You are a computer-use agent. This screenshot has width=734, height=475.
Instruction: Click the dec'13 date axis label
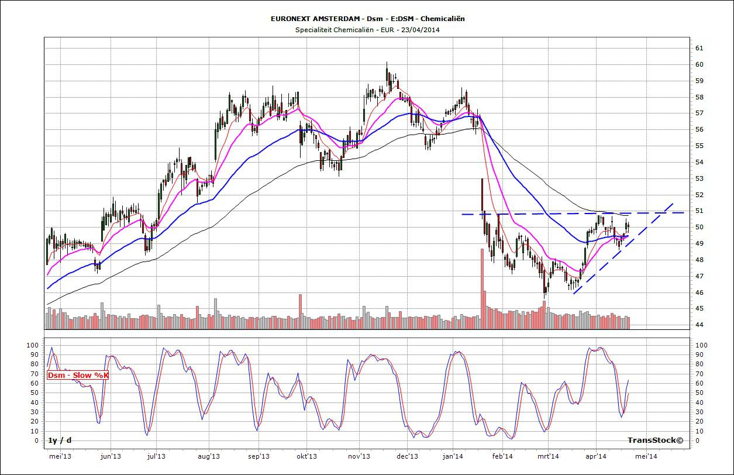tap(407, 456)
